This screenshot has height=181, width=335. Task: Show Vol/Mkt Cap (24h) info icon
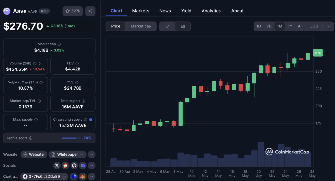[x=41, y=83]
